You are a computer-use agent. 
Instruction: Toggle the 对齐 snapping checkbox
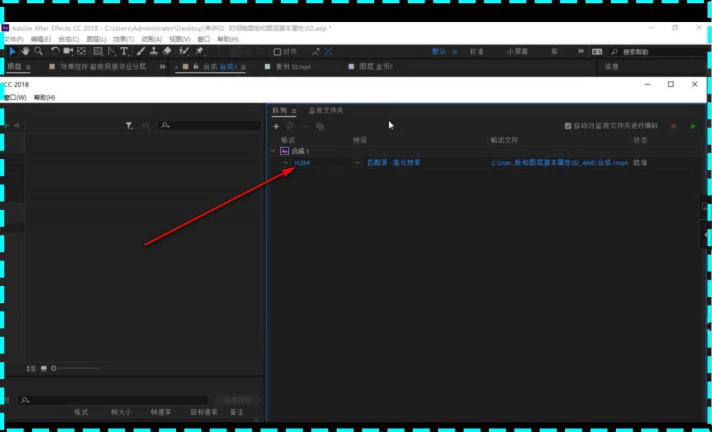point(278,52)
